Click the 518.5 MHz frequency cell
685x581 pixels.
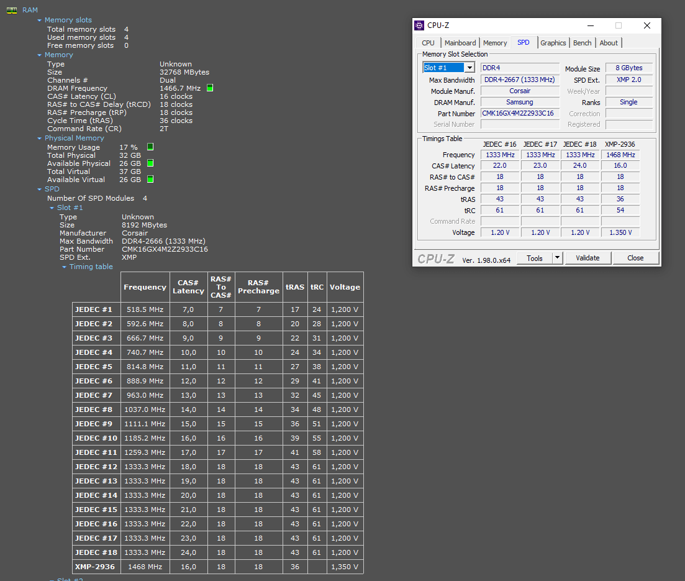tap(145, 309)
